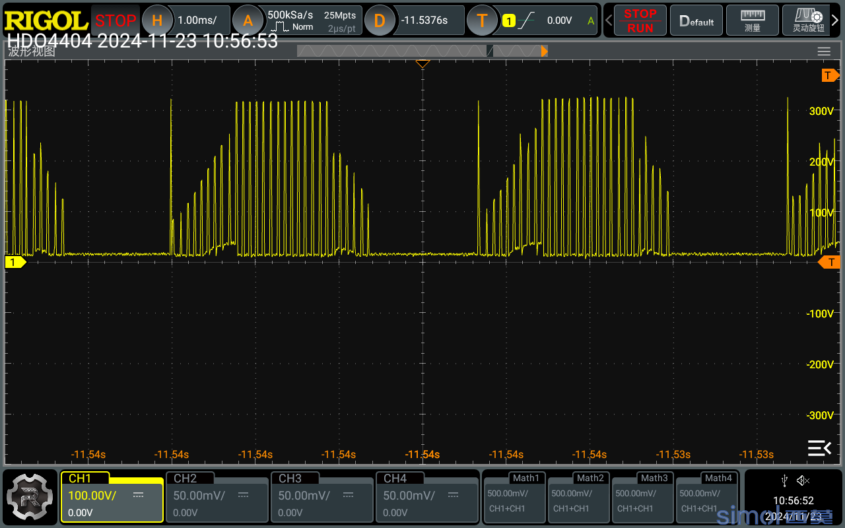845x528 pixels.
Task: Click the -11.53s time axis label at far right
Action: click(757, 455)
